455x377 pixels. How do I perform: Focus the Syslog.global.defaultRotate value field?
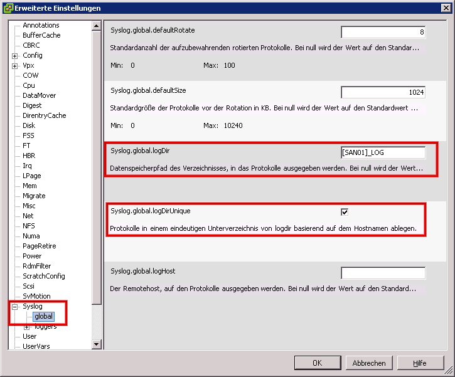coord(383,32)
